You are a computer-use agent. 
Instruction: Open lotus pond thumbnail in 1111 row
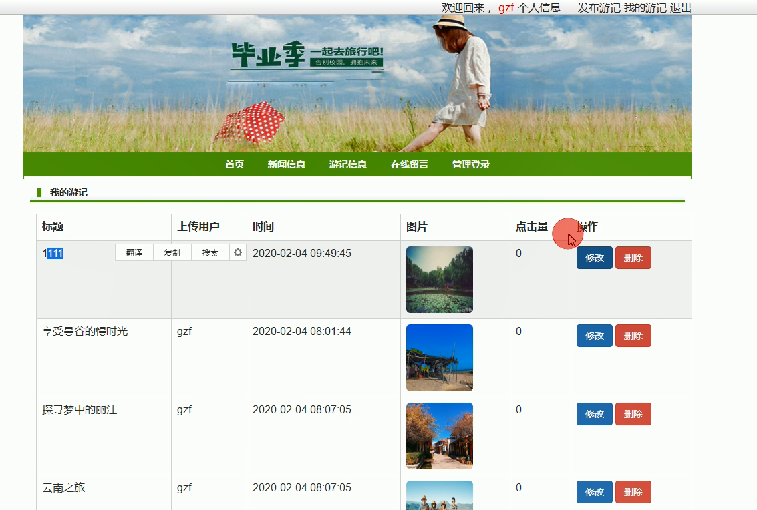point(440,280)
